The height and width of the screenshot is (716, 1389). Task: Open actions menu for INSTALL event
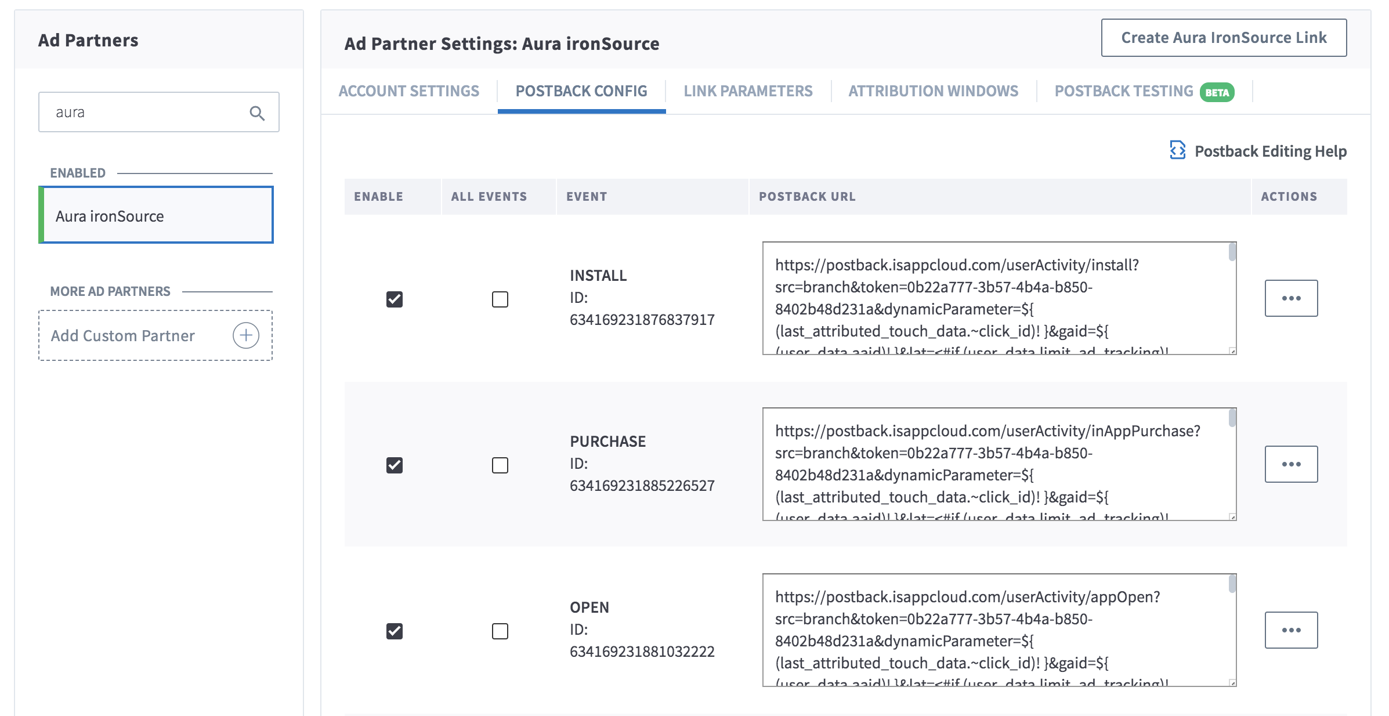(x=1290, y=298)
